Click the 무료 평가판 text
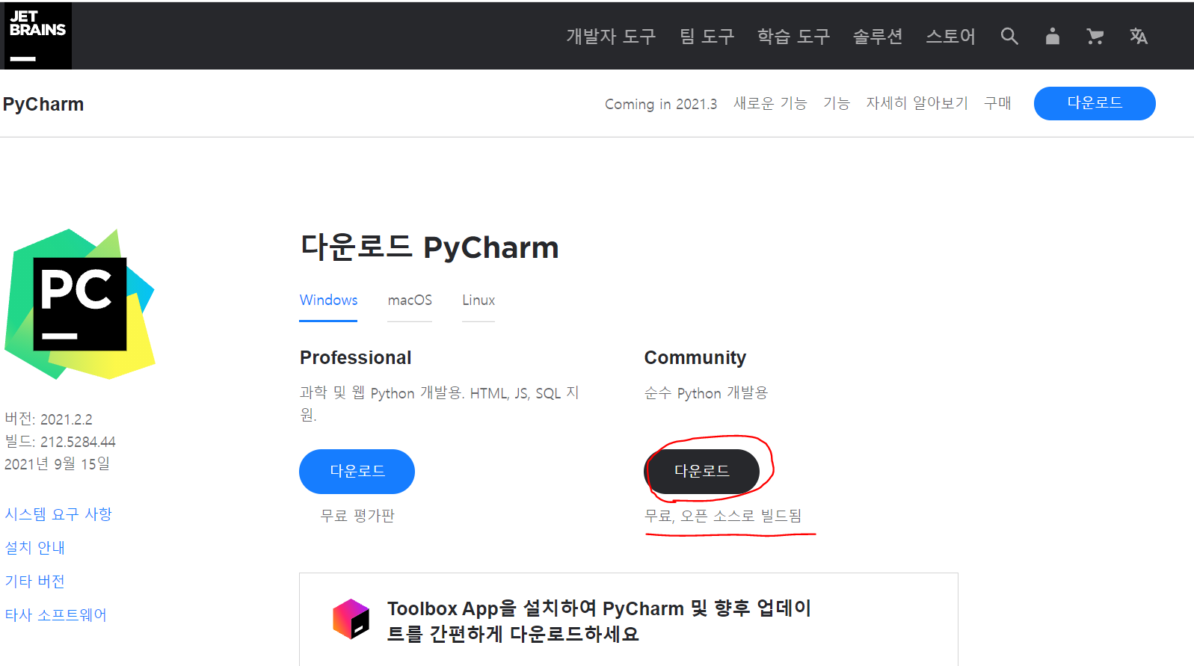This screenshot has height=666, width=1194. [357, 516]
